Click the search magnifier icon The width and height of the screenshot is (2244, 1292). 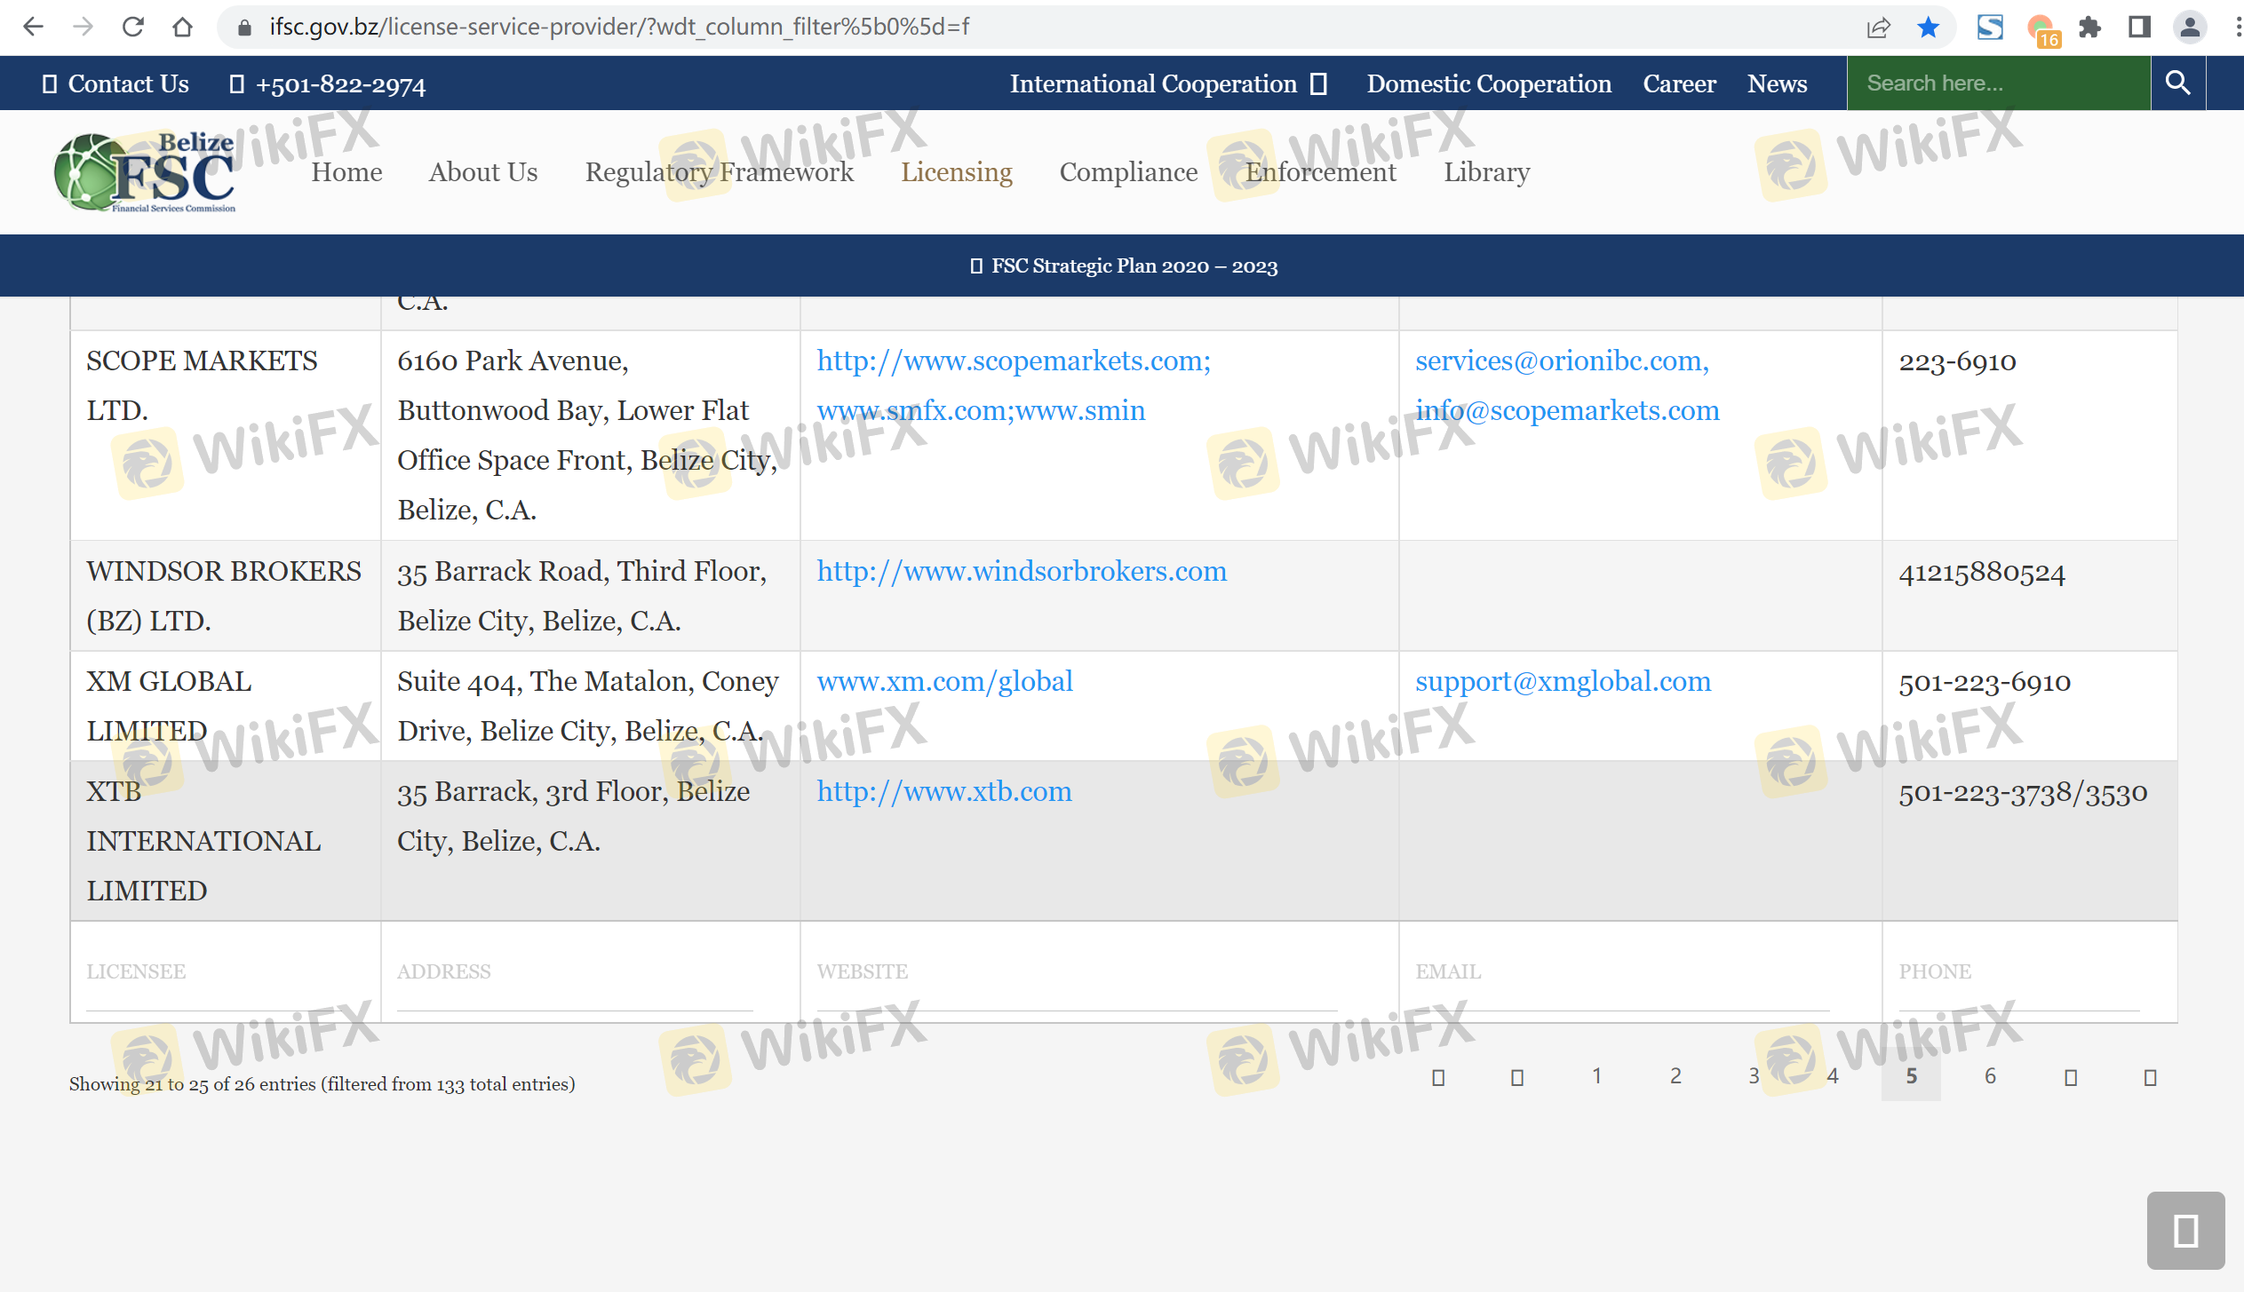[2177, 83]
